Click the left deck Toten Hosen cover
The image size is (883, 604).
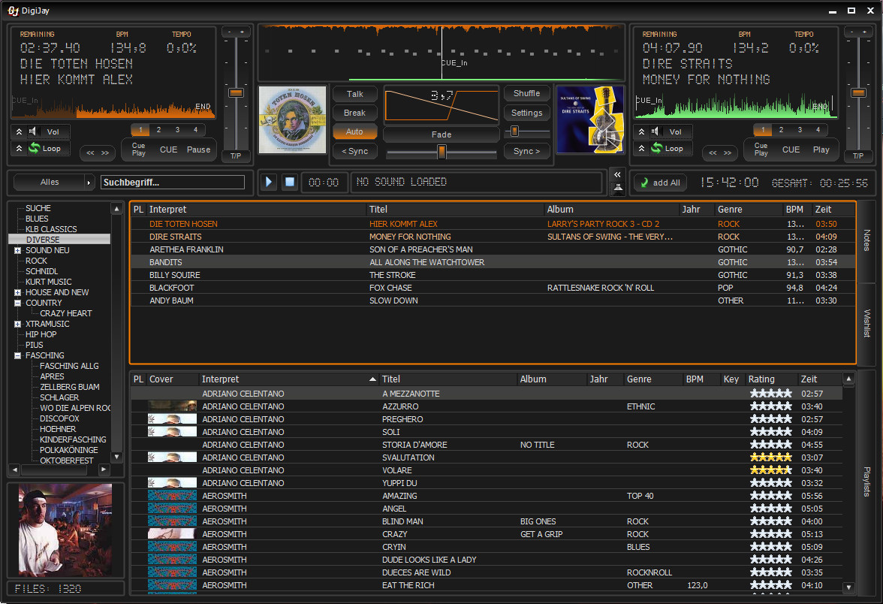click(x=293, y=120)
